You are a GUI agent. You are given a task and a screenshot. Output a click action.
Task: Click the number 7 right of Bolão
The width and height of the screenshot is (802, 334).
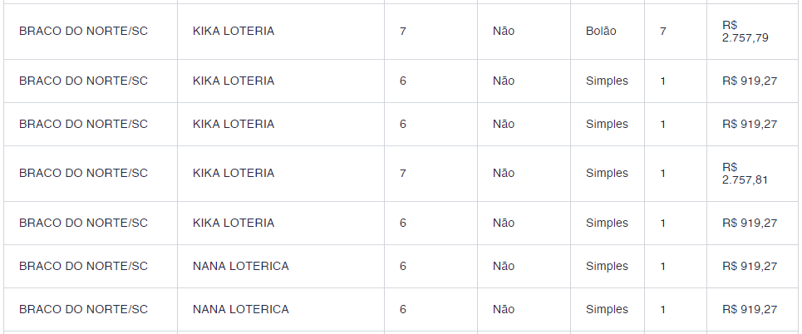[x=663, y=32]
